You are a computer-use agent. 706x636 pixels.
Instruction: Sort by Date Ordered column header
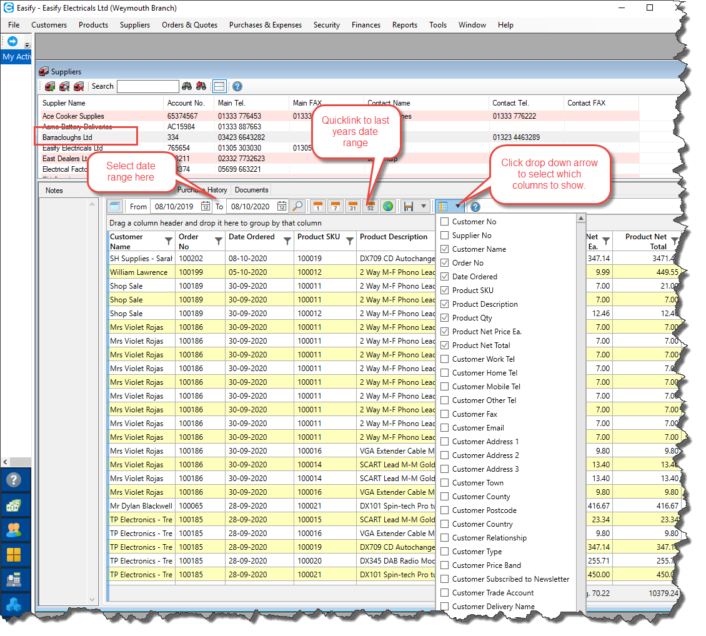pos(251,237)
